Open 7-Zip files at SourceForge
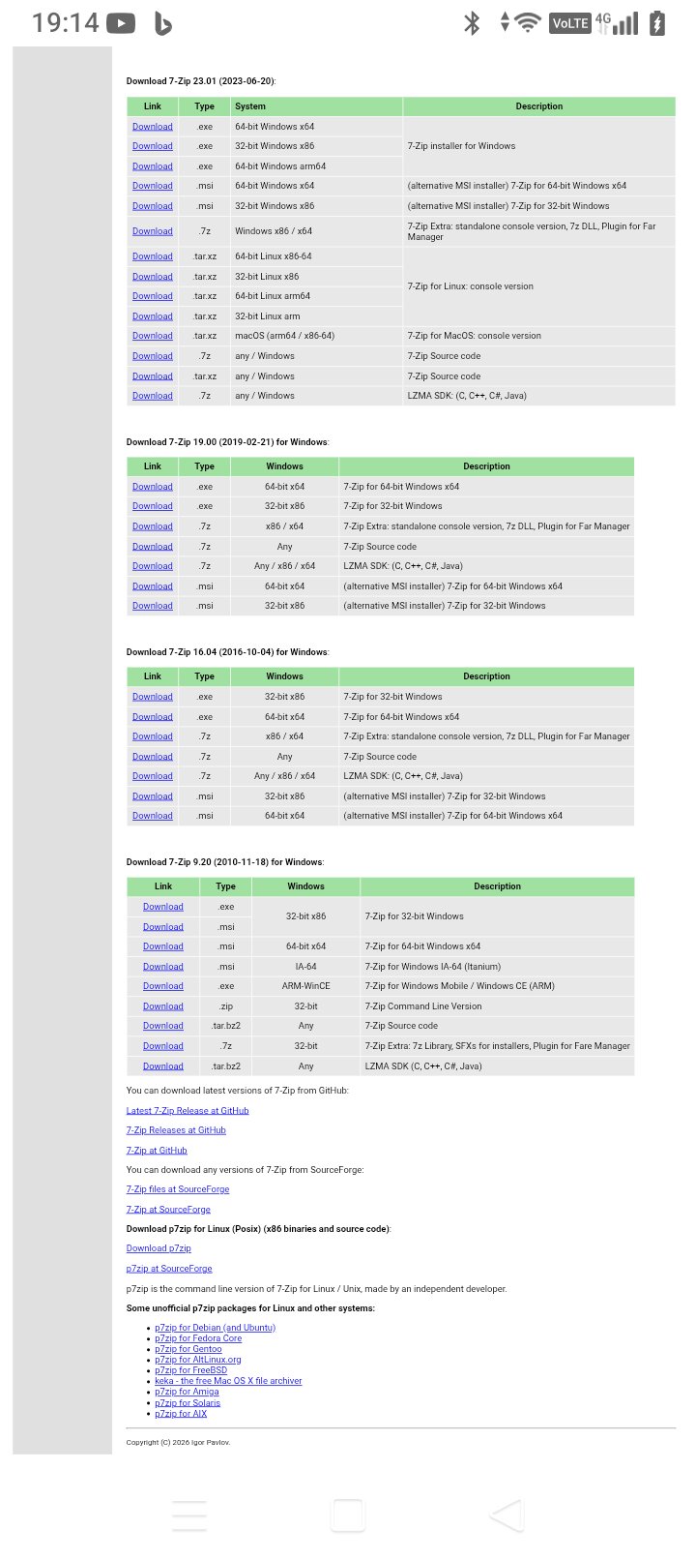This screenshot has height=1560, width=696. pyautogui.click(x=178, y=1189)
